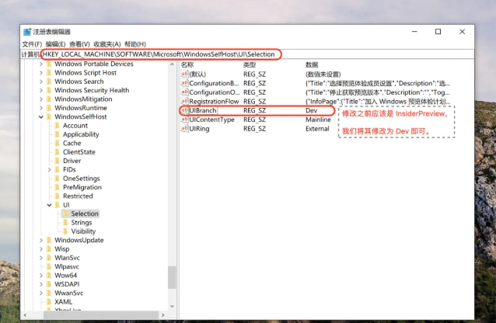Click the Mainline data value
The height and width of the screenshot is (323, 496).
(318, 120)
